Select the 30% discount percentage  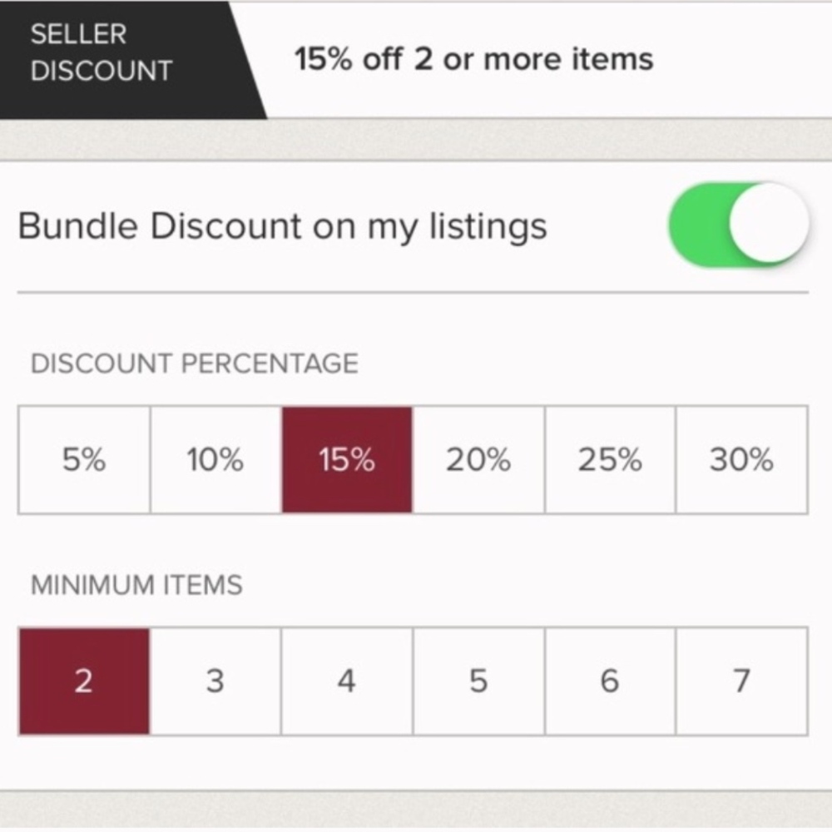click(x=740, y=459)
